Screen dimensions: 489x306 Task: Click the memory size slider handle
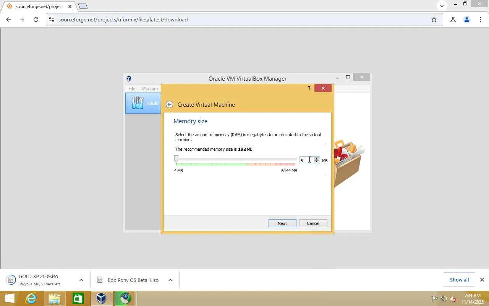pos(176,158)
